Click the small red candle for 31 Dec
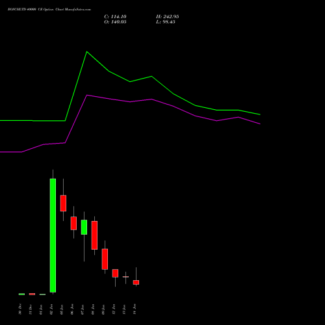325x325 pixels. 32,294
